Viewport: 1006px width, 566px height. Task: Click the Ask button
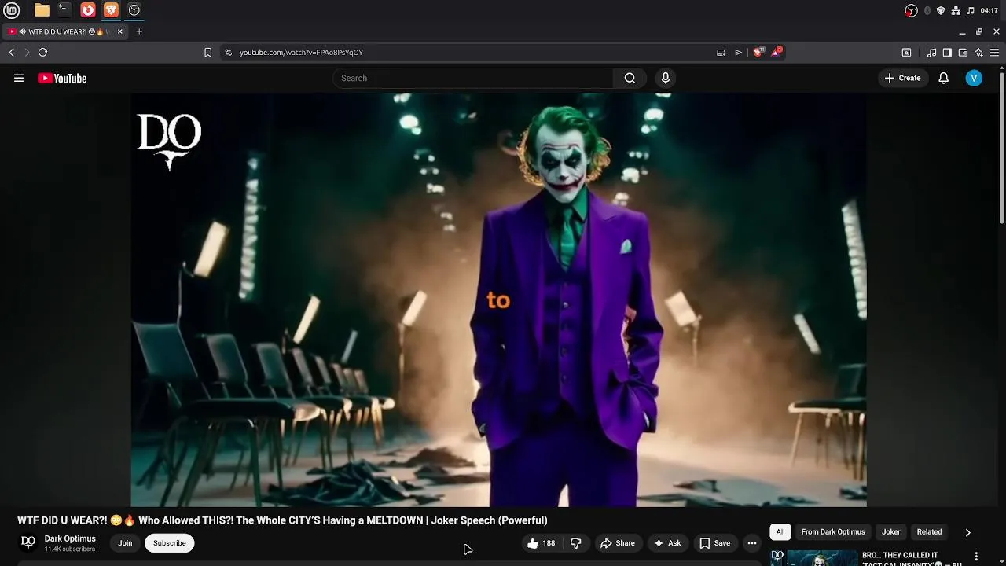[667, 543]
